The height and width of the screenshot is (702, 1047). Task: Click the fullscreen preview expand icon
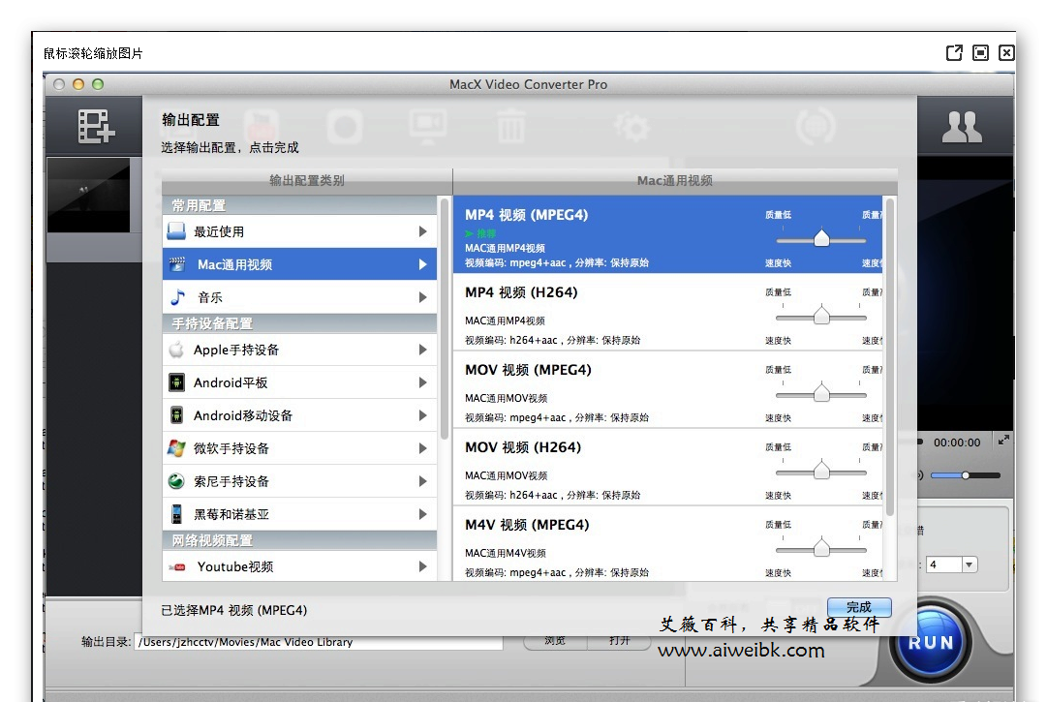coord(1002,440)
